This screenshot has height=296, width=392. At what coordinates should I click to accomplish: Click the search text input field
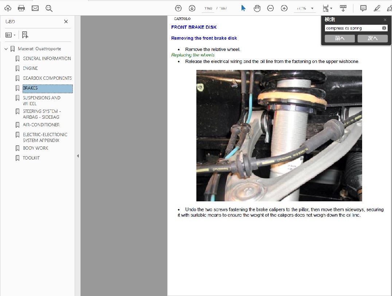(352, 28)
